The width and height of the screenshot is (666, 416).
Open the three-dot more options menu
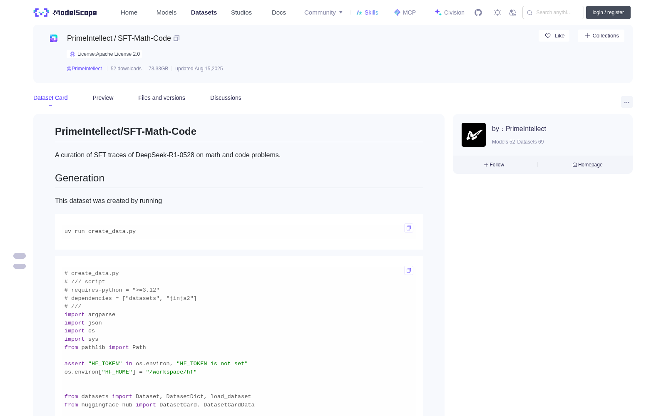pyautogui.click(x=627, y=102)
